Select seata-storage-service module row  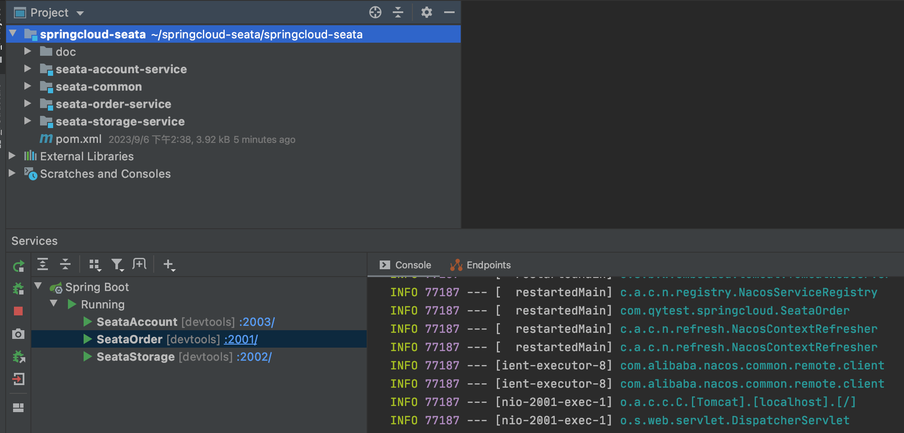pyautogui.click(x=233, y=121)
